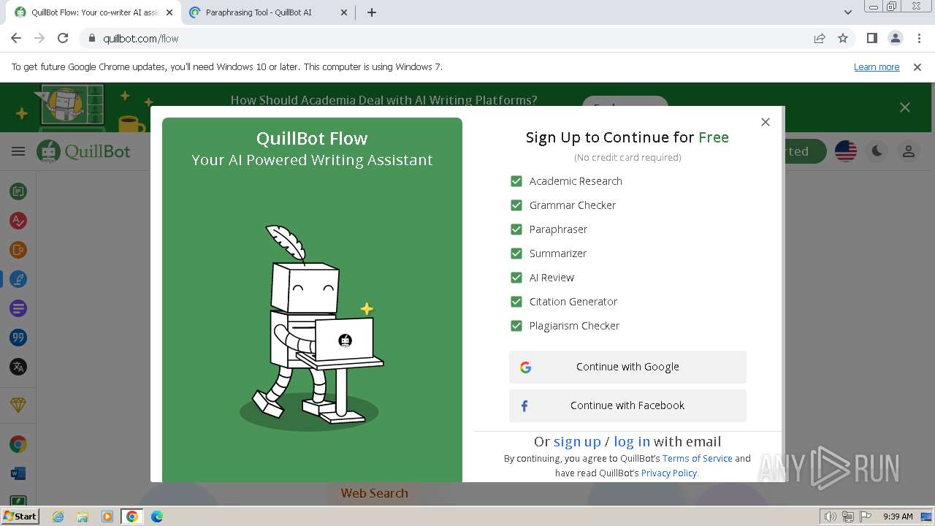Screen dimensions: 935x526
Task: Click Continue with Google button
Action: coord(627,367)
